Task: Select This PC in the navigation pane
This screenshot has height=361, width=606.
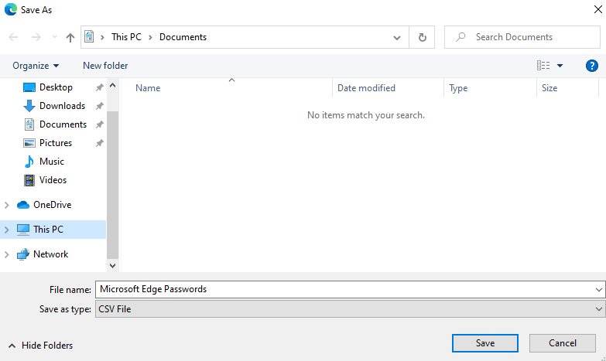Action: [x=48, y=230]
